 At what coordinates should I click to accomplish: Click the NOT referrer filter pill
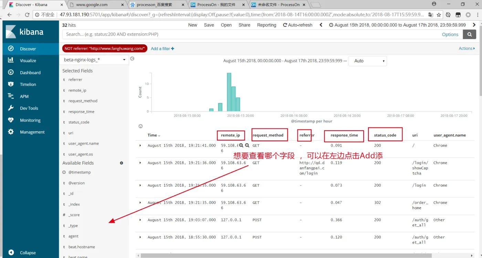105,48
